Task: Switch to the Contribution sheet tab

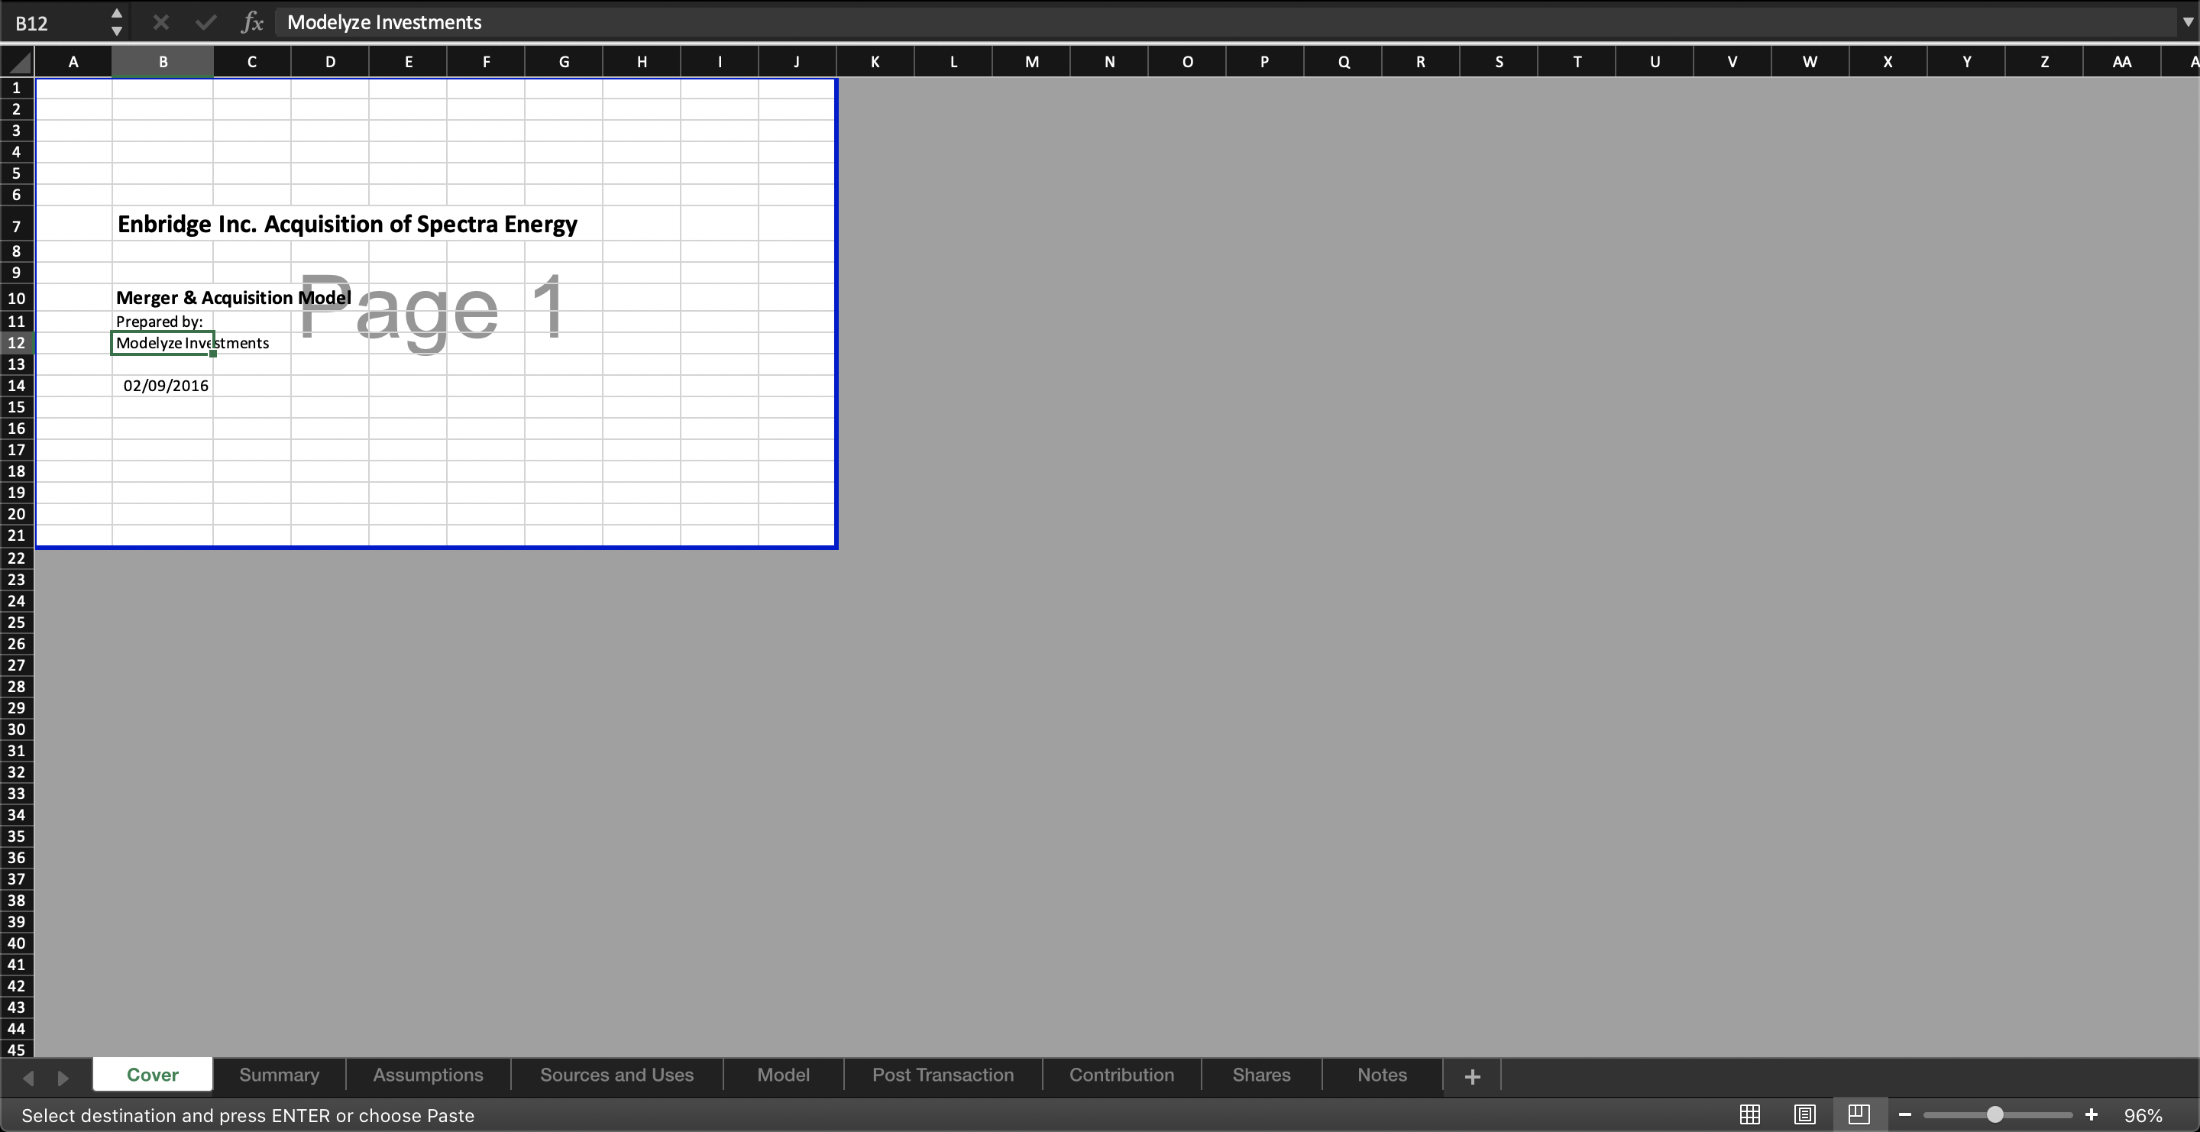Action: (1121, 1075)
